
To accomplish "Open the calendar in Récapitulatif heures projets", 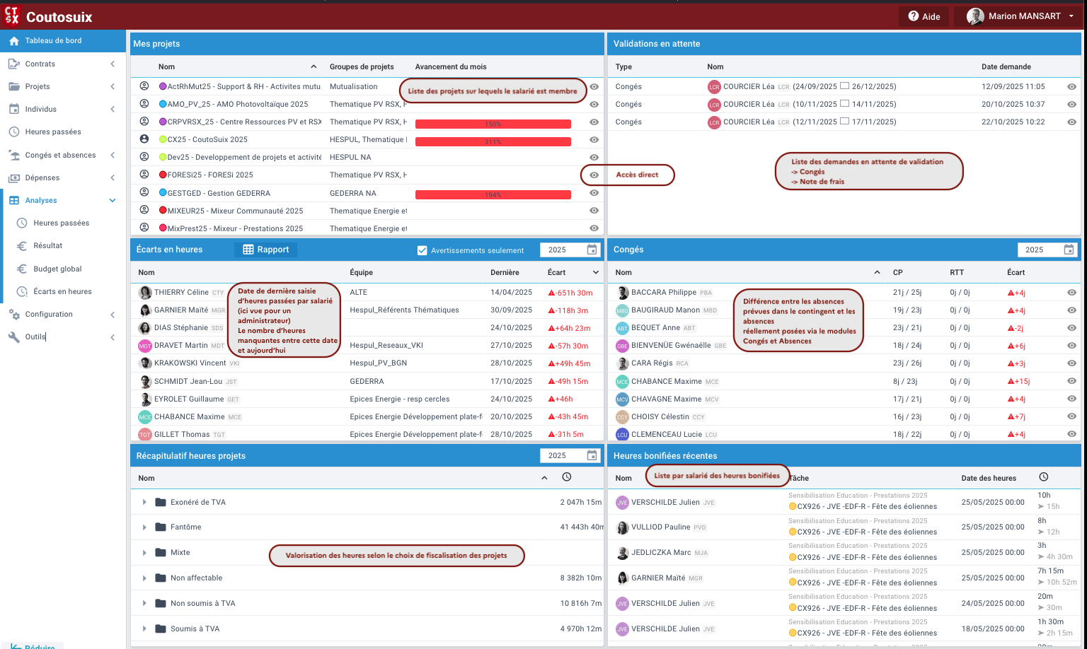I will 592,455.
